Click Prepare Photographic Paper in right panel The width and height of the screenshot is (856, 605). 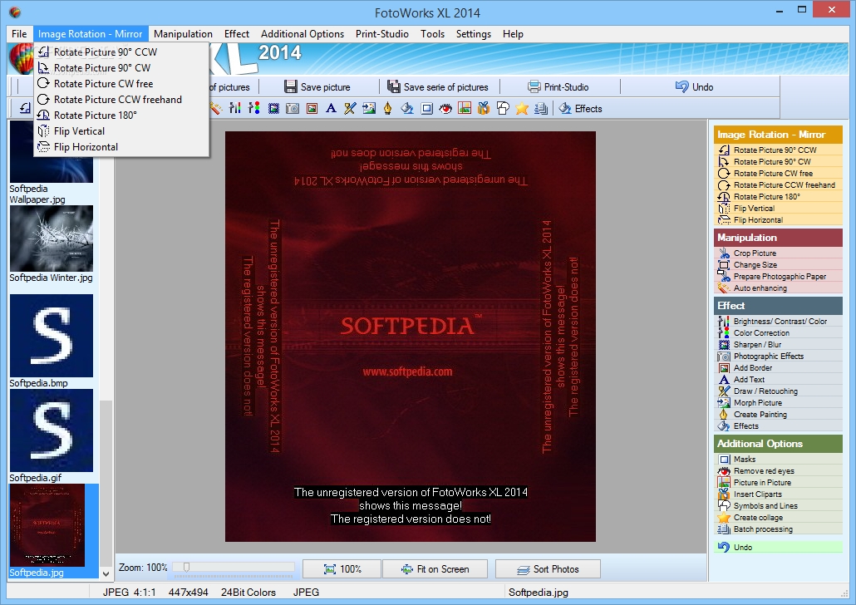pos(778,276)
